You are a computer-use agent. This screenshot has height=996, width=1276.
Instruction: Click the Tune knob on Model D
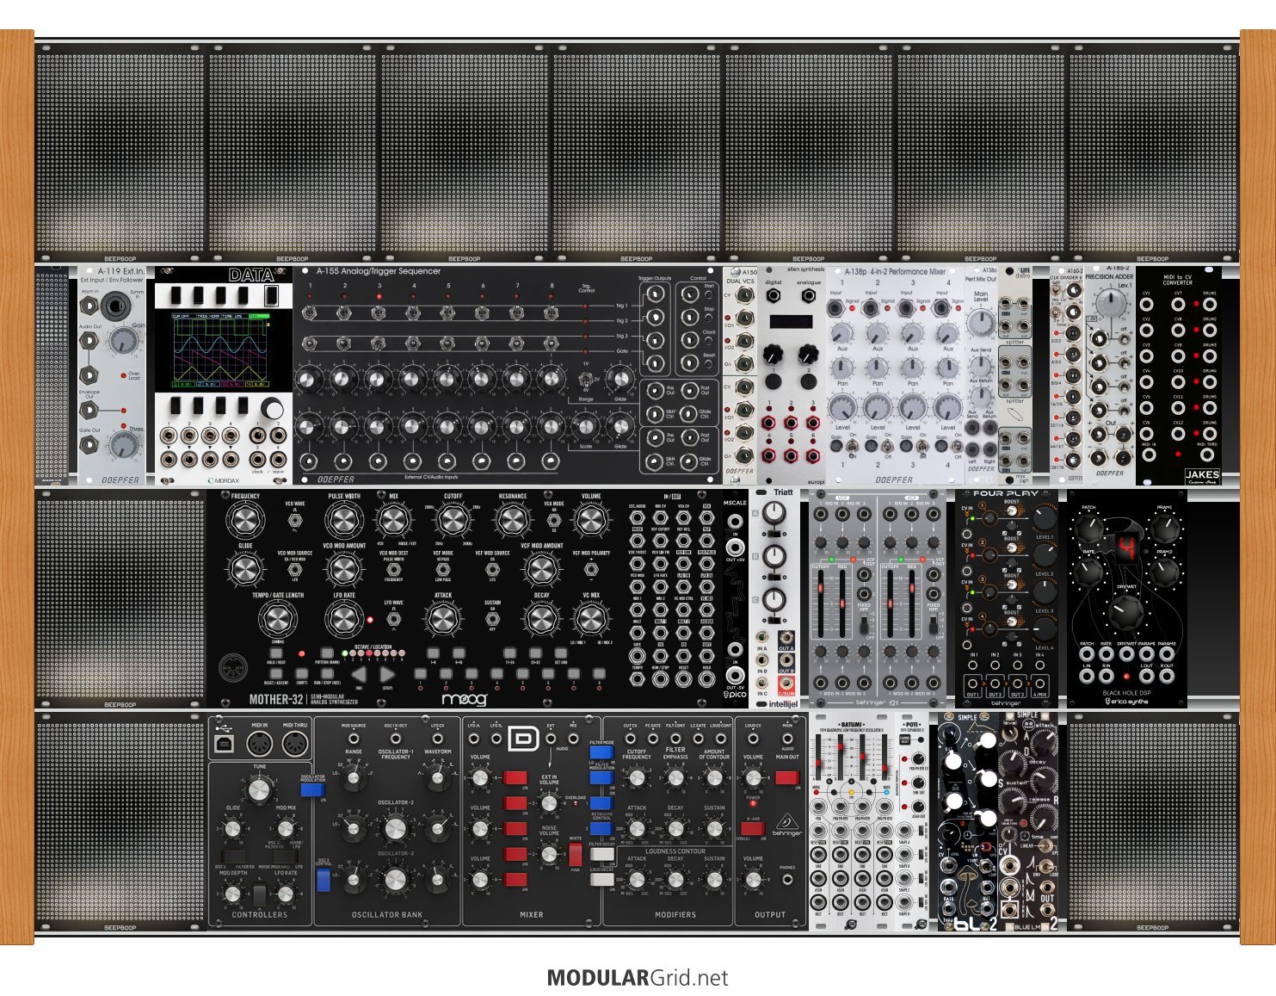tap(259, 789)
